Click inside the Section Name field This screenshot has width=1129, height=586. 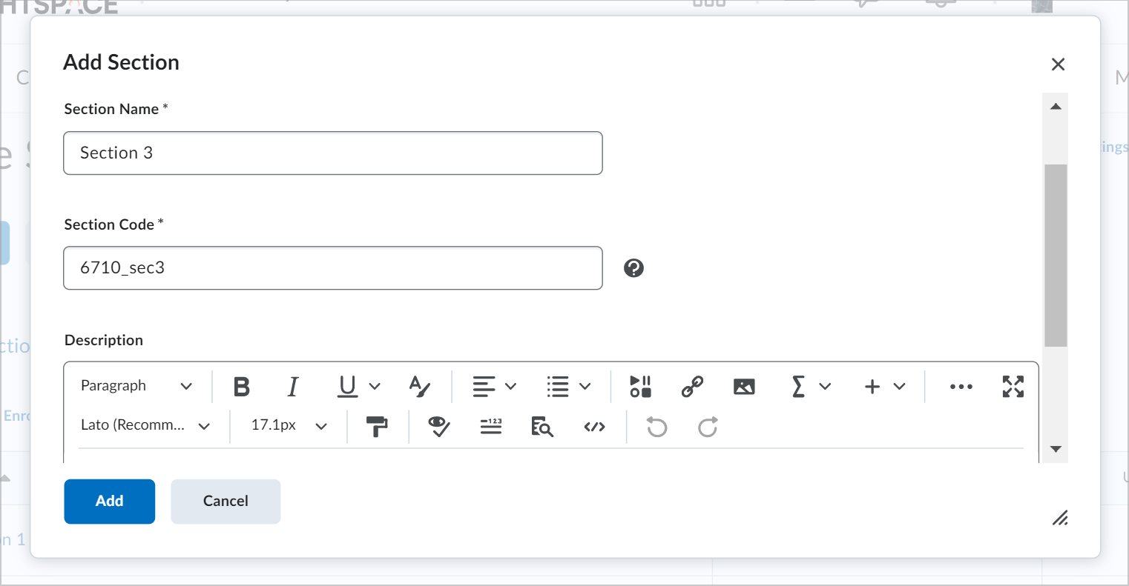pyautogui.click(x=333, y=153)
